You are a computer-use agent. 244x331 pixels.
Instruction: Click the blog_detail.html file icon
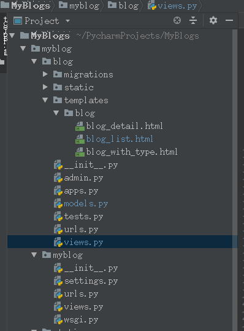(x=80, y=126)
